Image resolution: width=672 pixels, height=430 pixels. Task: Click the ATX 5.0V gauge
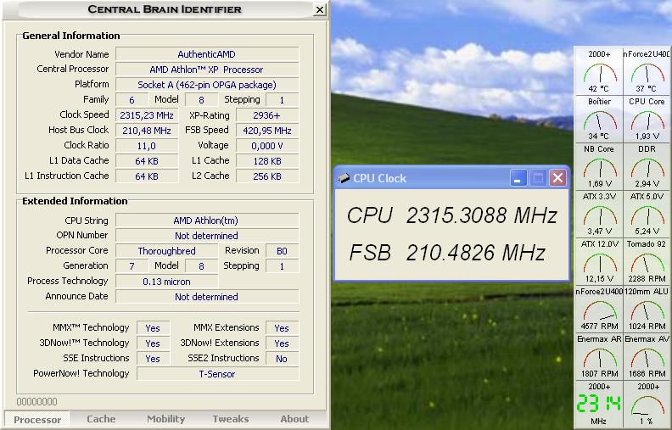[x=647, y=214]
